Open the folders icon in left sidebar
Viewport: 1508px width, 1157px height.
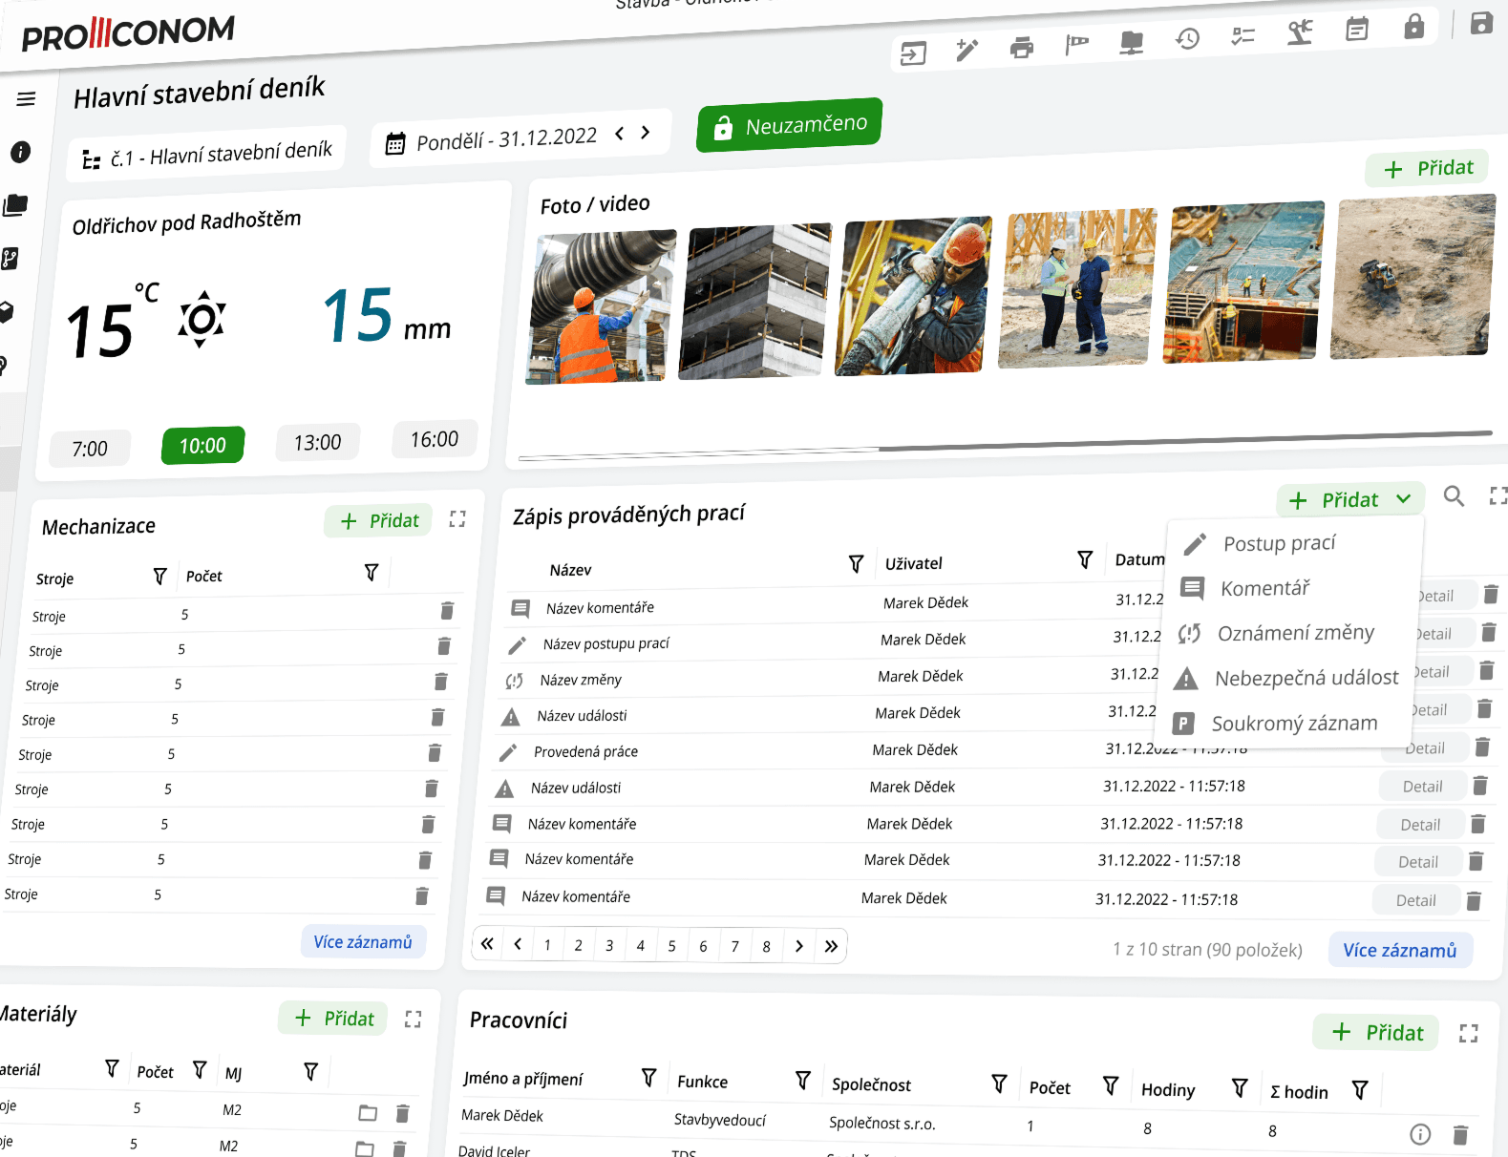(x=15, y=204)
